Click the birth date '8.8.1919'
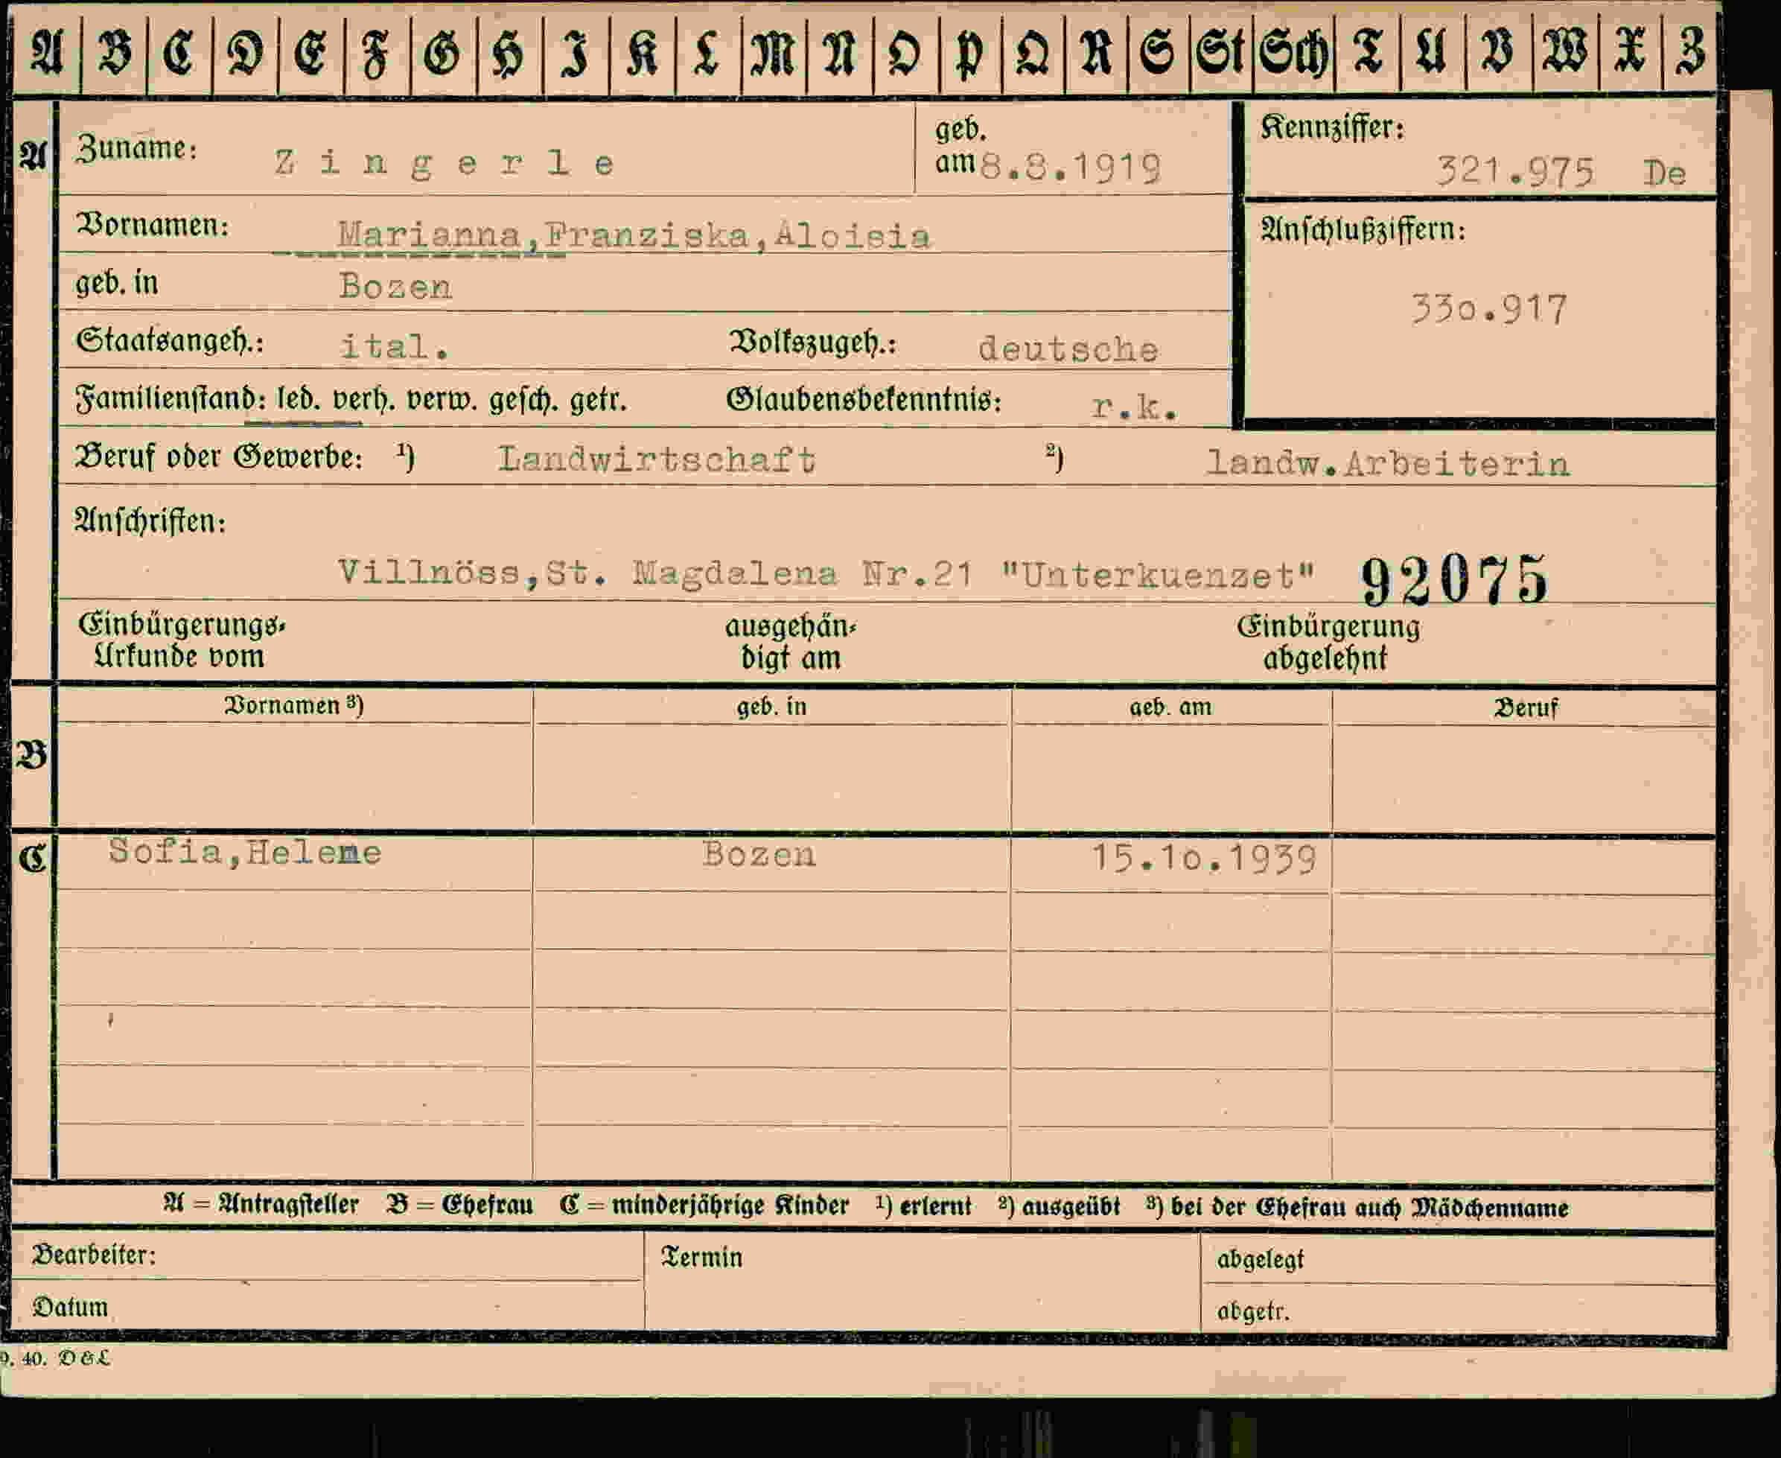The image size is (1781, 1458). point(1071,168)
